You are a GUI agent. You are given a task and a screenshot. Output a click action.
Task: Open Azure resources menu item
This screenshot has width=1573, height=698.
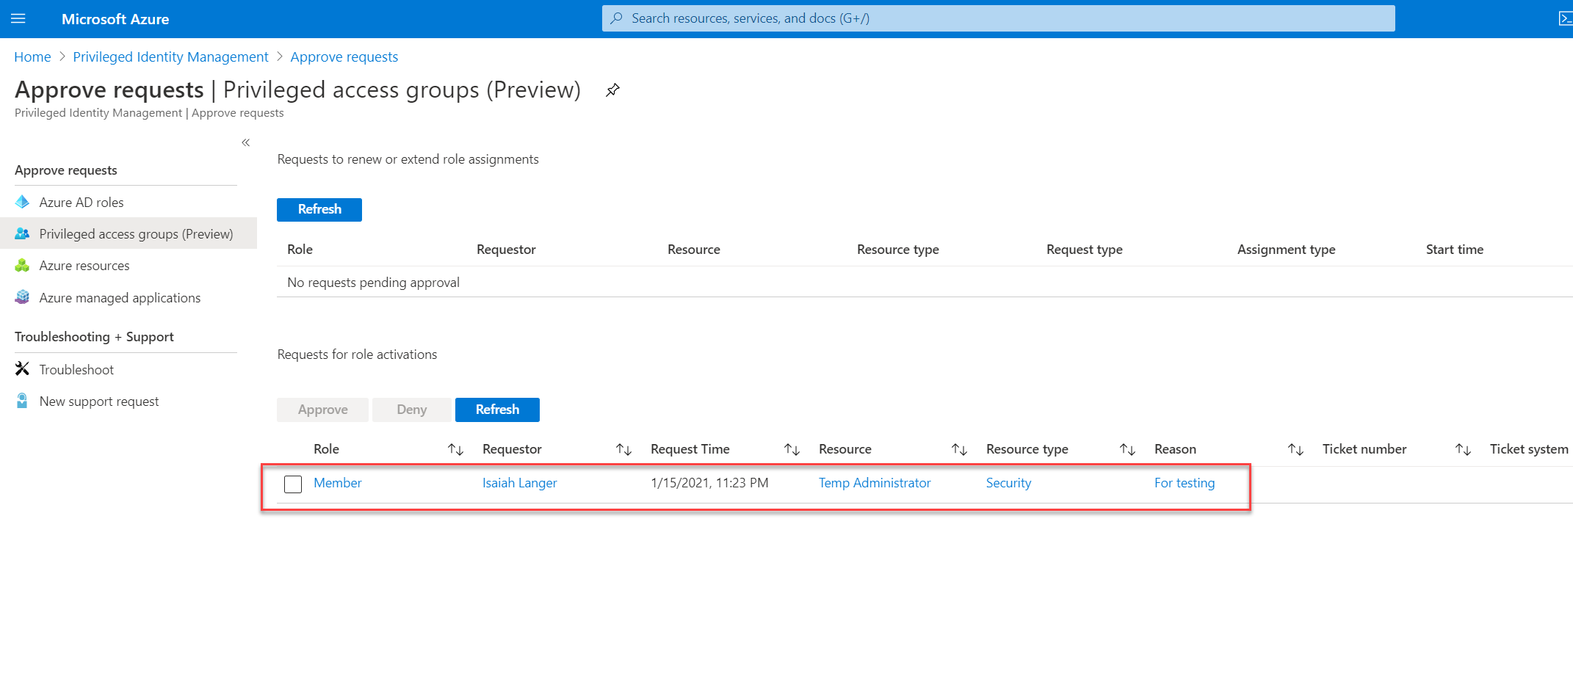coord(129,266)
